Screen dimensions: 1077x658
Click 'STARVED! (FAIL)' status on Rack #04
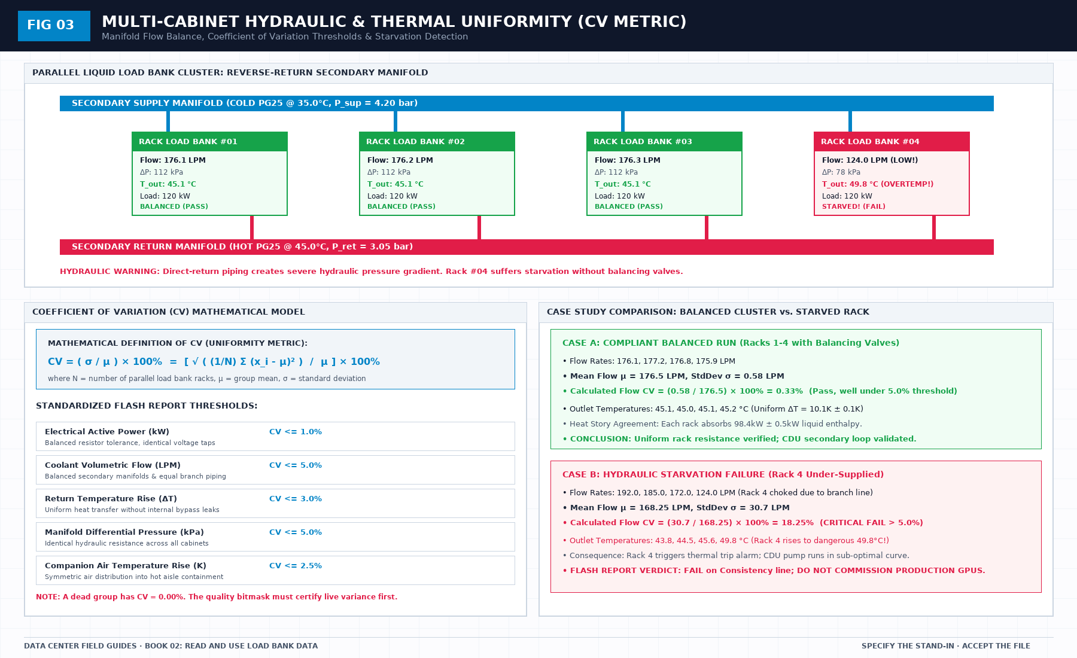854,207
